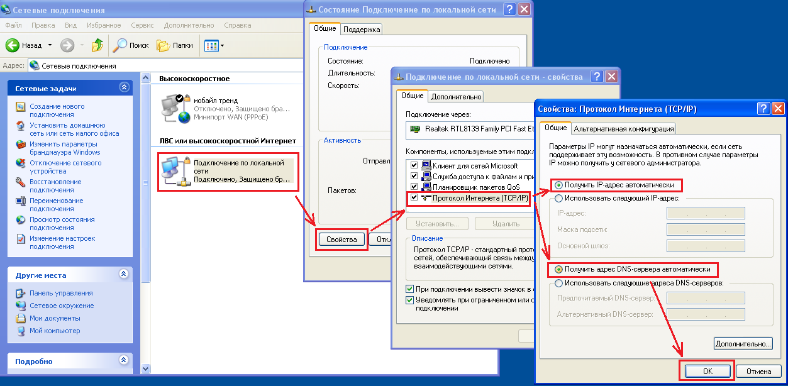Uncheck Client for Microsoft Networks component

(414, 166)
